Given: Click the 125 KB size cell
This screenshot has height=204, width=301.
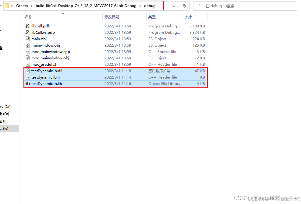Looking at the screenshot, I should pyautogui.click(x=199, y=45).
